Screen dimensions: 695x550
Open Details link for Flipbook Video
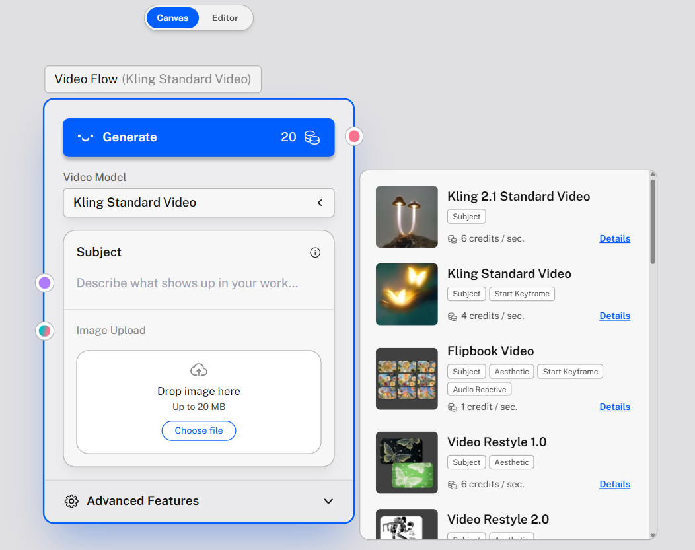click(x=614, y=407)
